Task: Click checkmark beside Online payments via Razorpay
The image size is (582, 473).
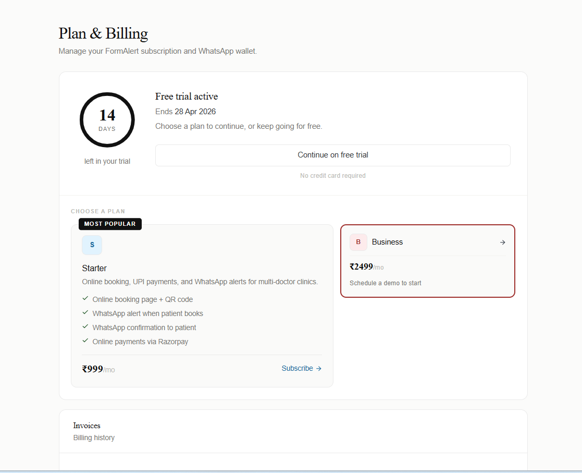Action: (85, 341)
